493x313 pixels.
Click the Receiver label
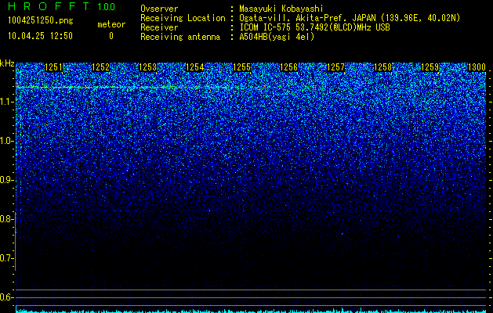[159, 27]
